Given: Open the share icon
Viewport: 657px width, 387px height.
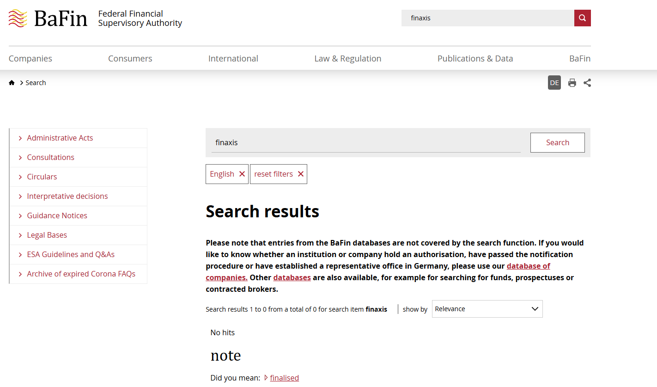Looking at the screenshot, I should point(587,83).
